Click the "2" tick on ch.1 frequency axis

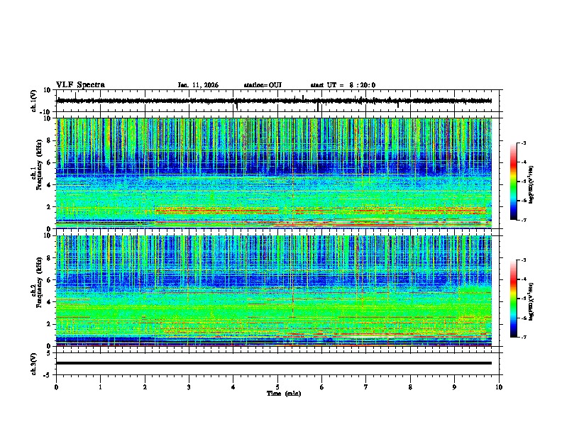click(x=49, y=207)
